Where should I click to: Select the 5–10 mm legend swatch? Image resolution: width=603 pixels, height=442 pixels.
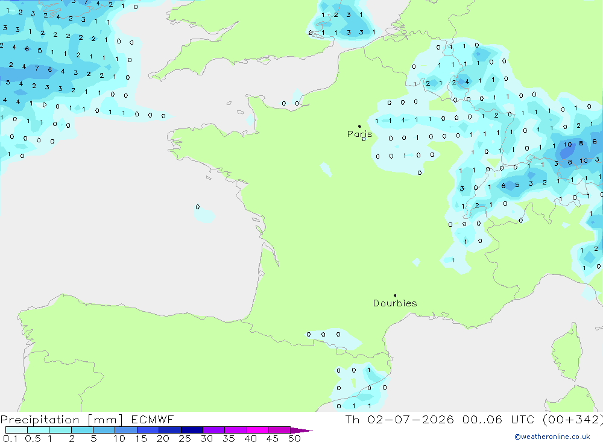[x=104, y=430]
